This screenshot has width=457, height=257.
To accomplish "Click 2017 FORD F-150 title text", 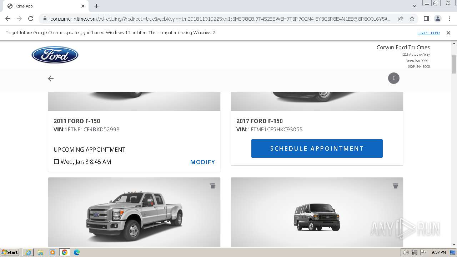I will coord(260,121).
